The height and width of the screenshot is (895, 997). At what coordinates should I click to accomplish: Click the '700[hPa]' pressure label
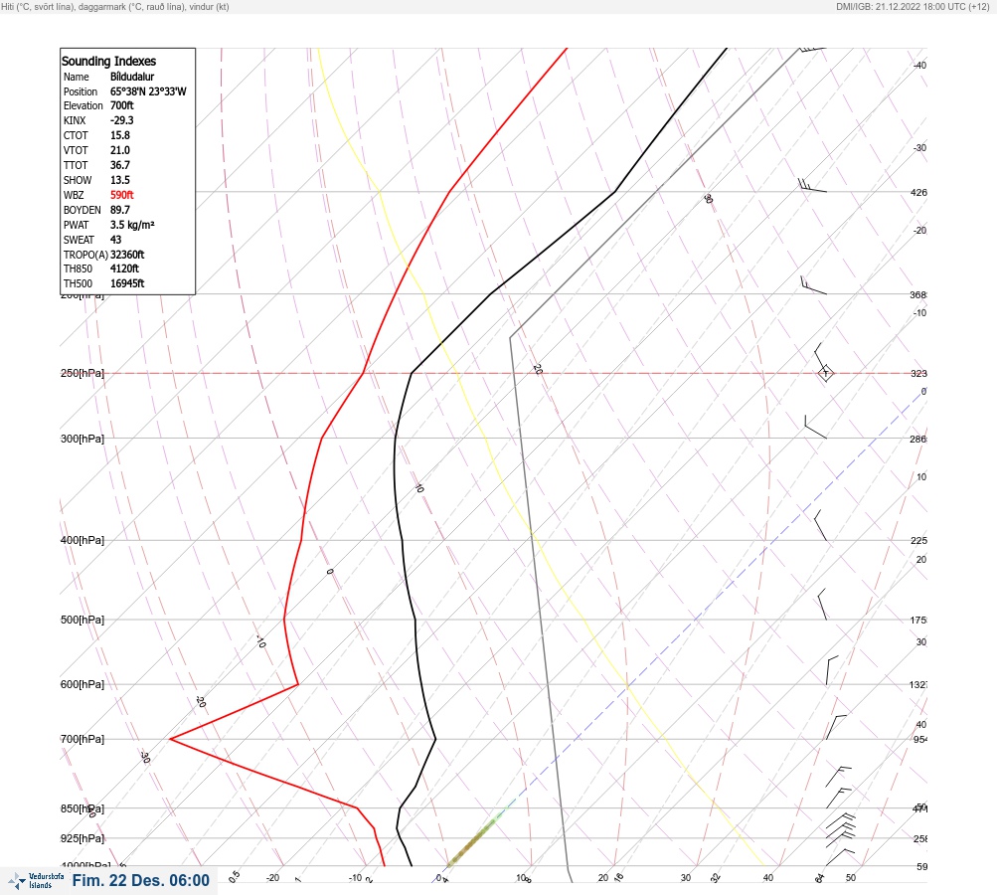pos(83,739)
